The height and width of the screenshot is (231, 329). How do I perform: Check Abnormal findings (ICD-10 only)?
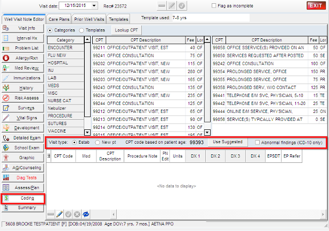pos(257,143)
